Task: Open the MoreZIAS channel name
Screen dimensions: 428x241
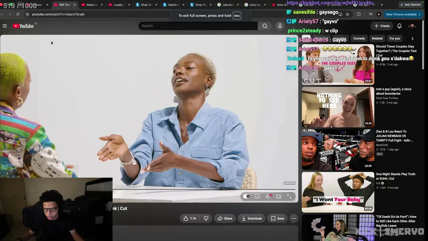Action: (x=382, y=145)
